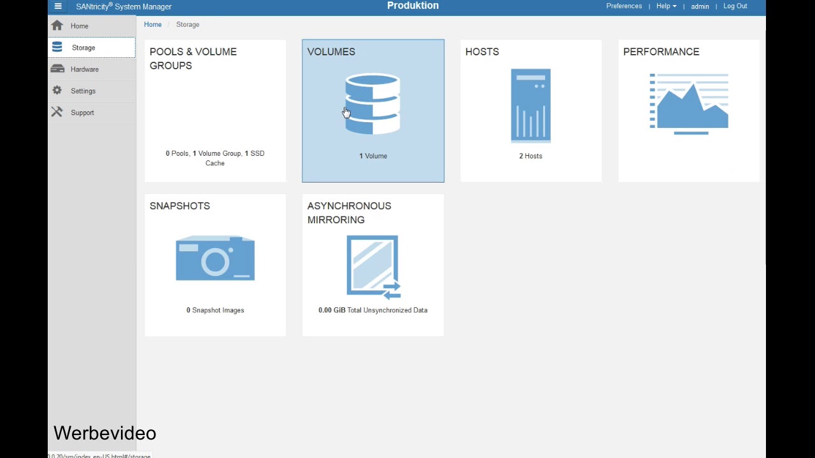815x458 pixels.
Task: Click the '1 Volume' count text
Action: pos(373,156)
